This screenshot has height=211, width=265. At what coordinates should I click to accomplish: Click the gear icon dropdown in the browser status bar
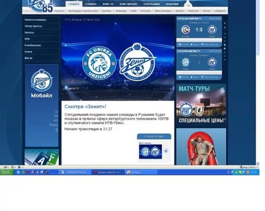(x=20, y=167)
